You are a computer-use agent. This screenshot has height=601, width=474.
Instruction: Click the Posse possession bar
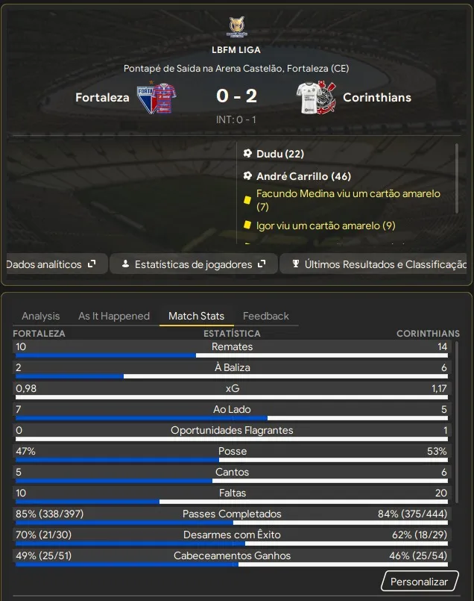[x=232, y=460]
